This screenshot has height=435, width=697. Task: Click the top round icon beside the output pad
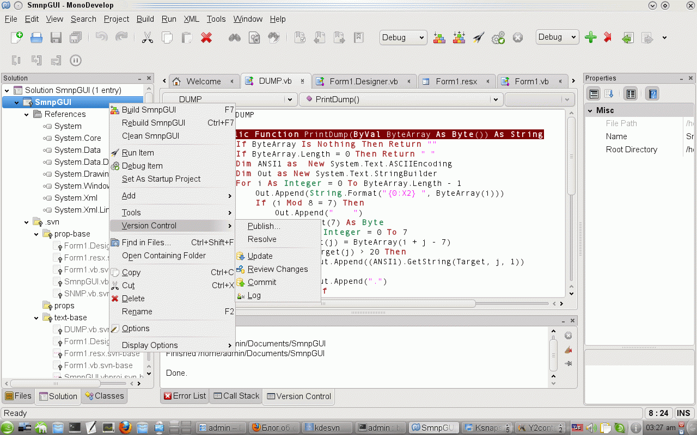[x=568, y=335]
